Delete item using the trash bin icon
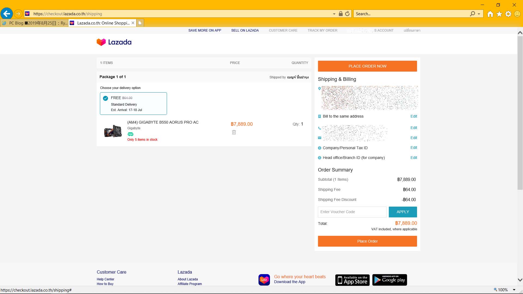This screenshot has height=294, width=523. point(234,132)
